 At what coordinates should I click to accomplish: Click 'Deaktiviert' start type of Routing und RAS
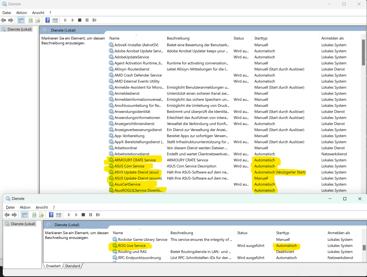(x=285, y=252)
